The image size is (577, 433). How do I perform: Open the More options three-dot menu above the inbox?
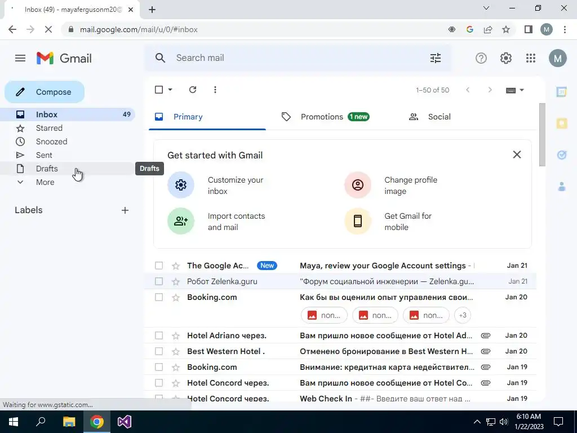(x=215, y=90)
